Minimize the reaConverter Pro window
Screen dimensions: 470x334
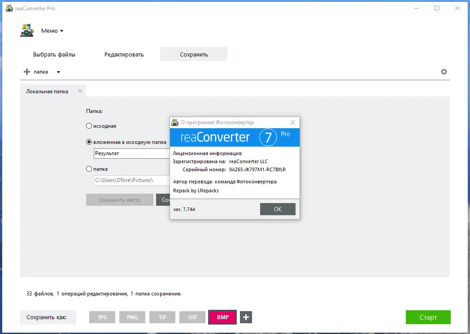417,9
